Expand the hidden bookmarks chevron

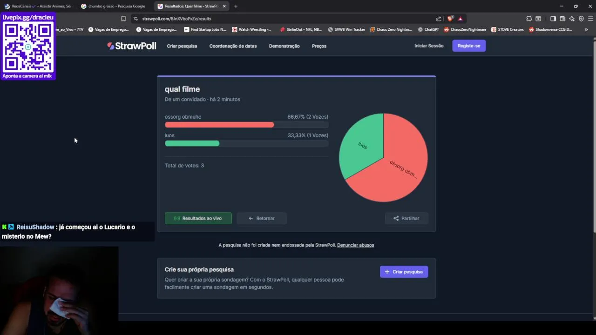586,29
